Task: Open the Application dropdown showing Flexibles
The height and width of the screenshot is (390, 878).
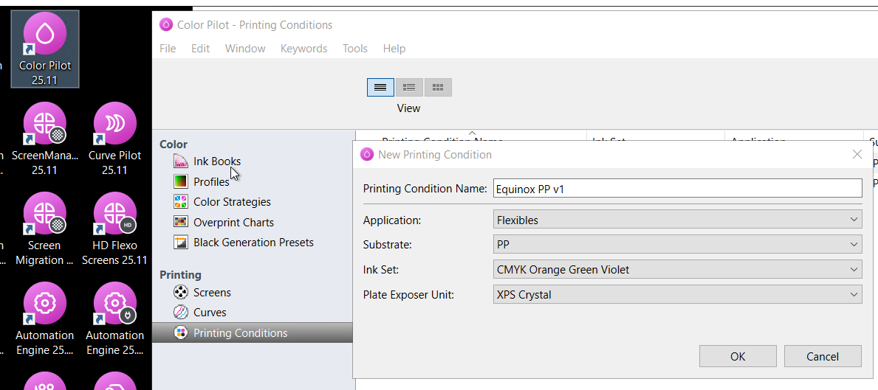Action: (678, 220)
